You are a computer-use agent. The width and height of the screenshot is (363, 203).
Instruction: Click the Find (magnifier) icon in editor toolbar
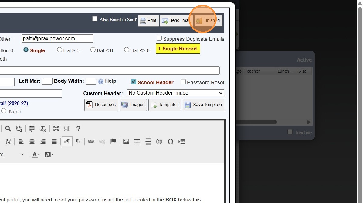[8, 129]
